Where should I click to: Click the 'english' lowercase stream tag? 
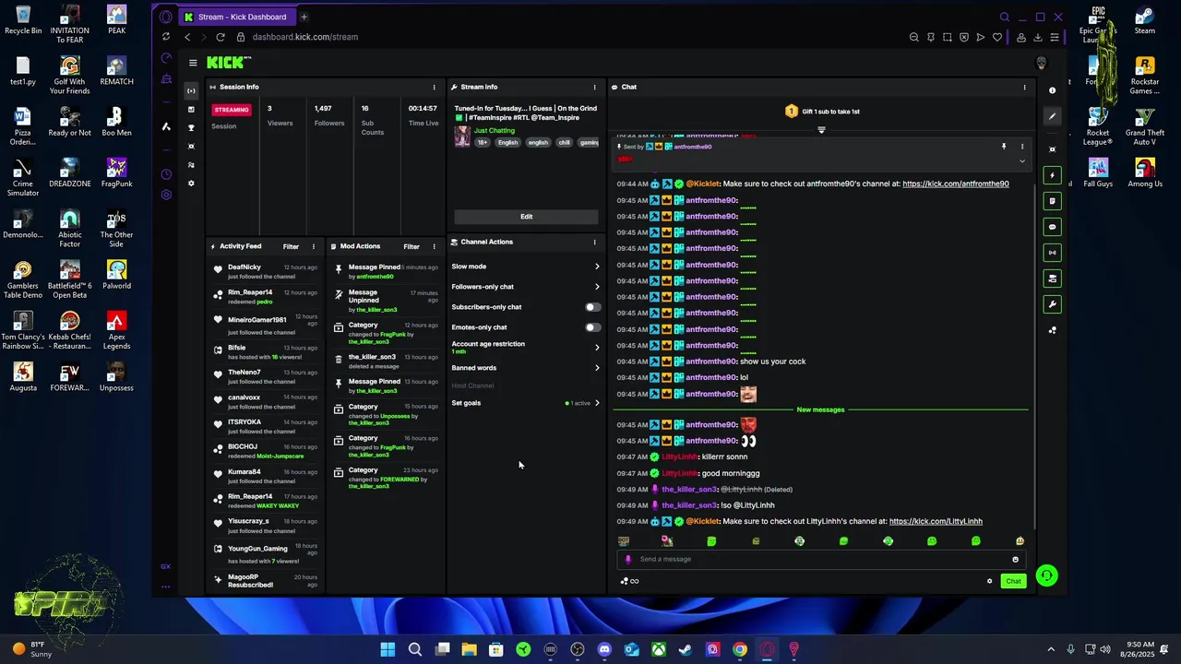(x=538, y=143)
